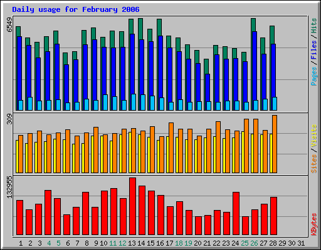Image resolution: width=321 pixels, height=250 pixels.
Task: Click the red 'KBytes' legend label
Action: tap(314, 224)
